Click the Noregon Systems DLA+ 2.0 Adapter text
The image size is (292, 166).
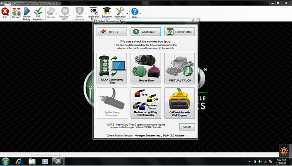tap(159, 136)
